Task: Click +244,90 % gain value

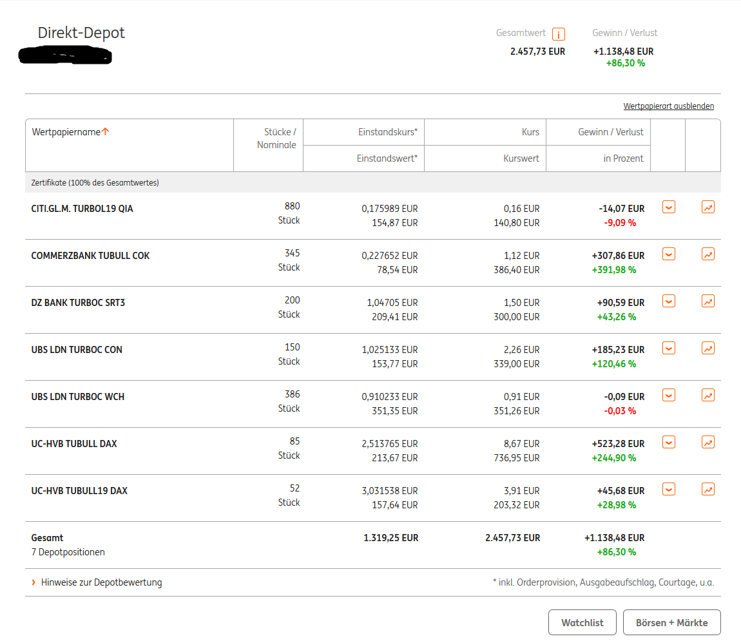Action: 614,458
